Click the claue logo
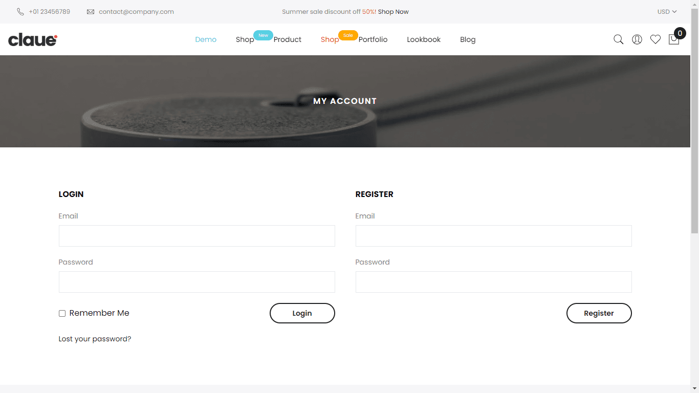The width and height of the screenshot is (699, 393). pos(33,39)
